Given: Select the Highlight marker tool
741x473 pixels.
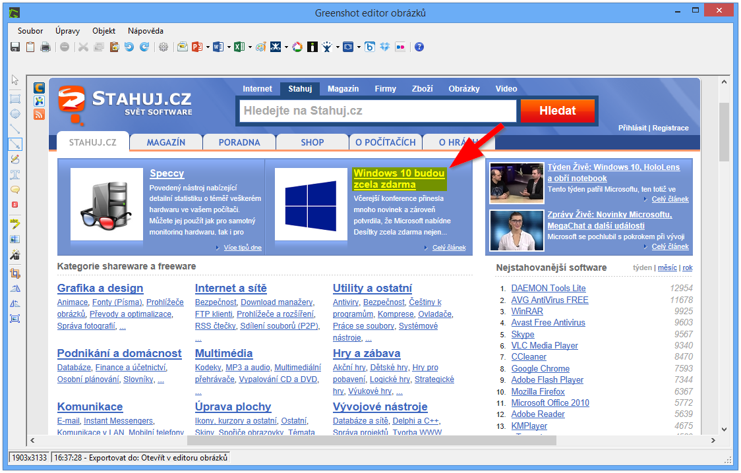Looking at the screenshot, I should (15, 224).
